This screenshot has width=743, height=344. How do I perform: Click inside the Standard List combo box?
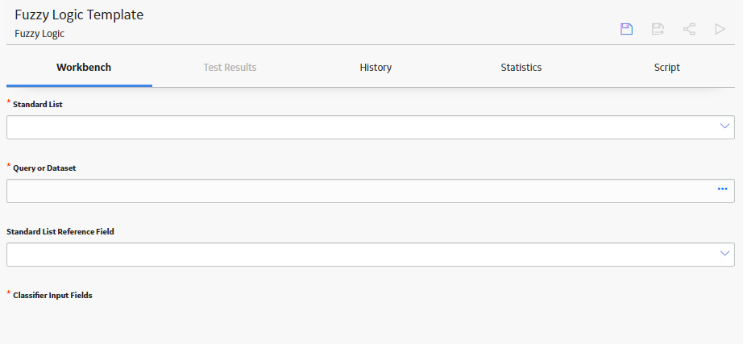(371, 127)
